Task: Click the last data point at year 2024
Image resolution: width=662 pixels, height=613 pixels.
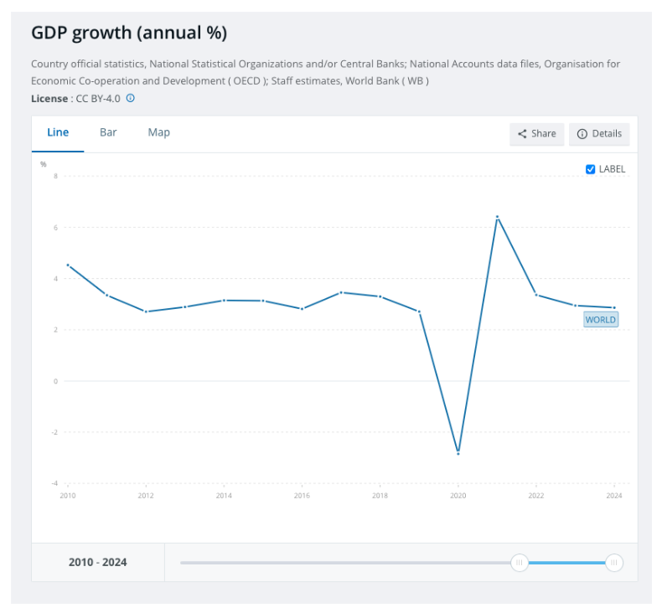Action: point(614,307)
